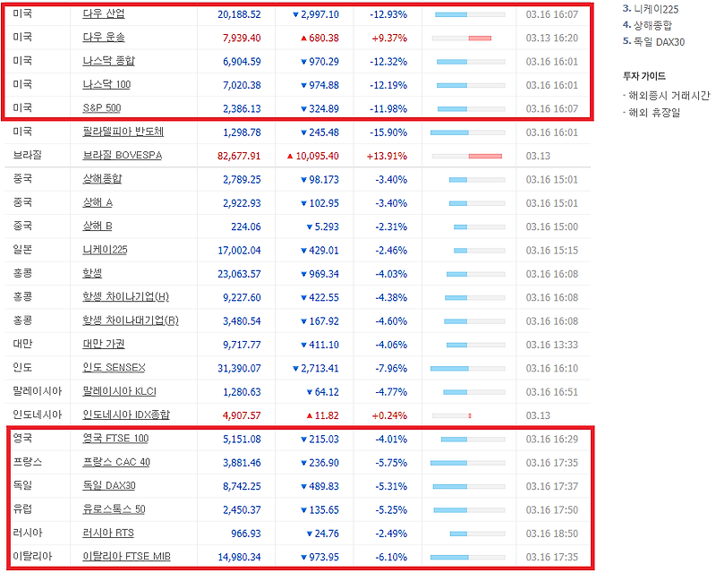
Task: Open the 프랑스 CAC 40 index link
Action: coord(116,463)
